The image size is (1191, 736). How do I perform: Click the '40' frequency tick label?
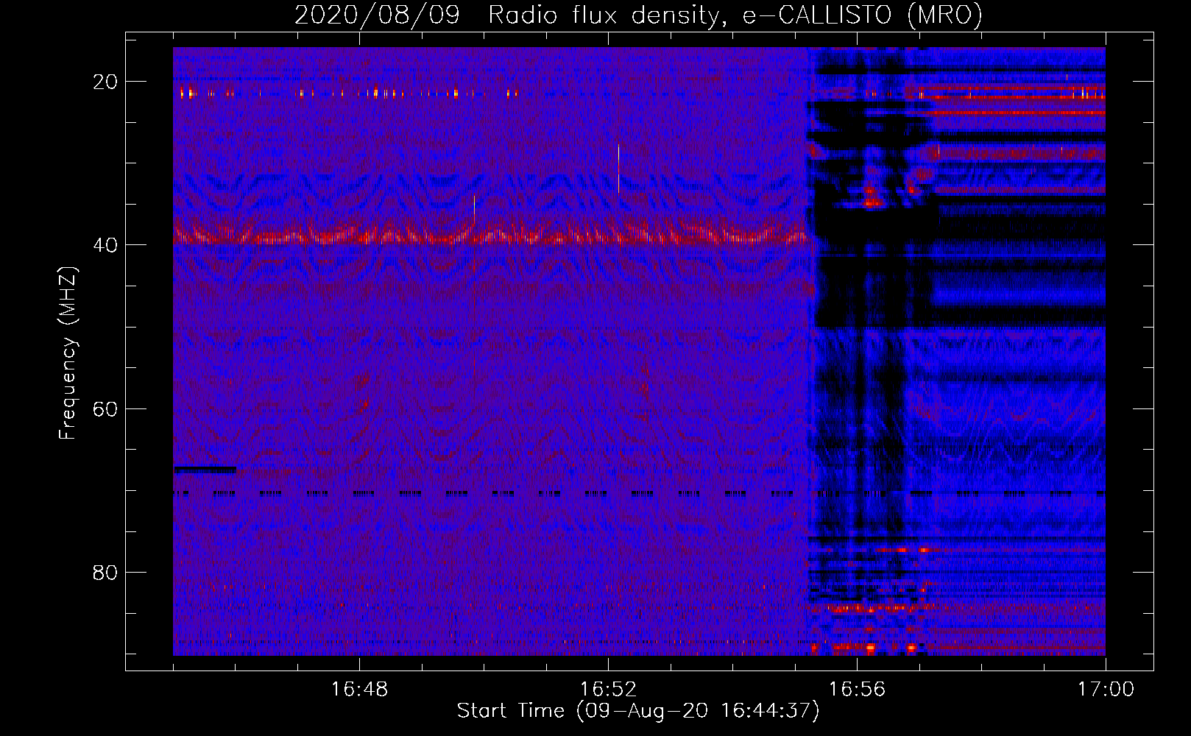pos(105,245)
